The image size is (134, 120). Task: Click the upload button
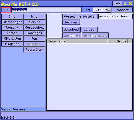coord(89,29)
